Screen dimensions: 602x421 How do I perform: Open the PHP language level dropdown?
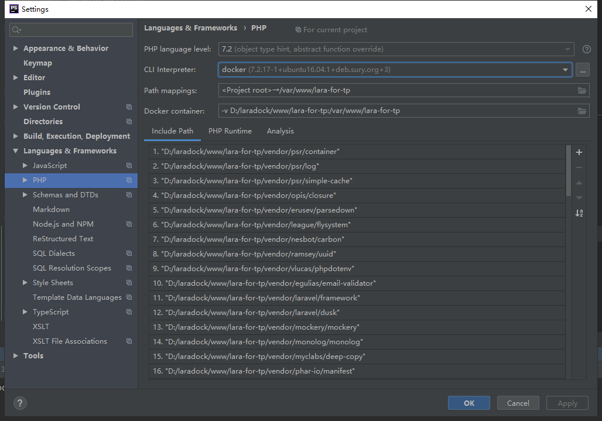[x=567, y=49]
